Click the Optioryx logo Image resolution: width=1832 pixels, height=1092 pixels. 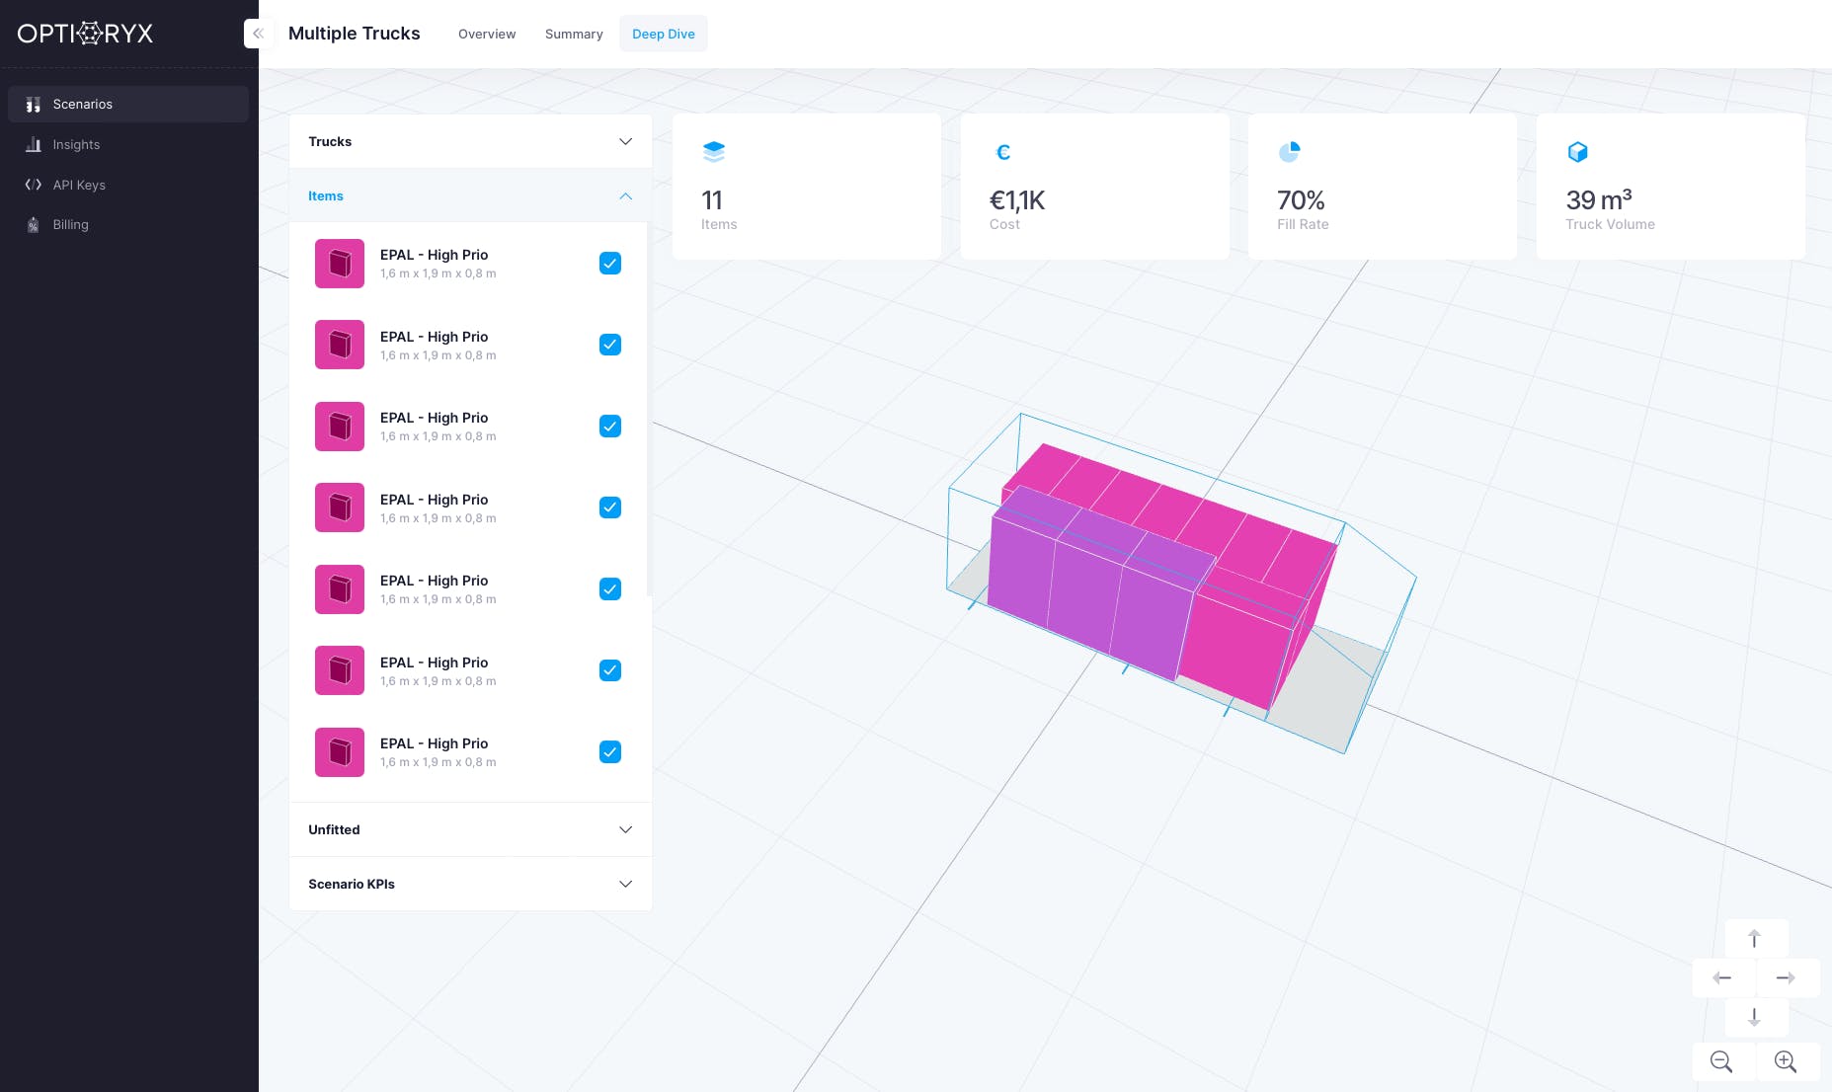85,34
